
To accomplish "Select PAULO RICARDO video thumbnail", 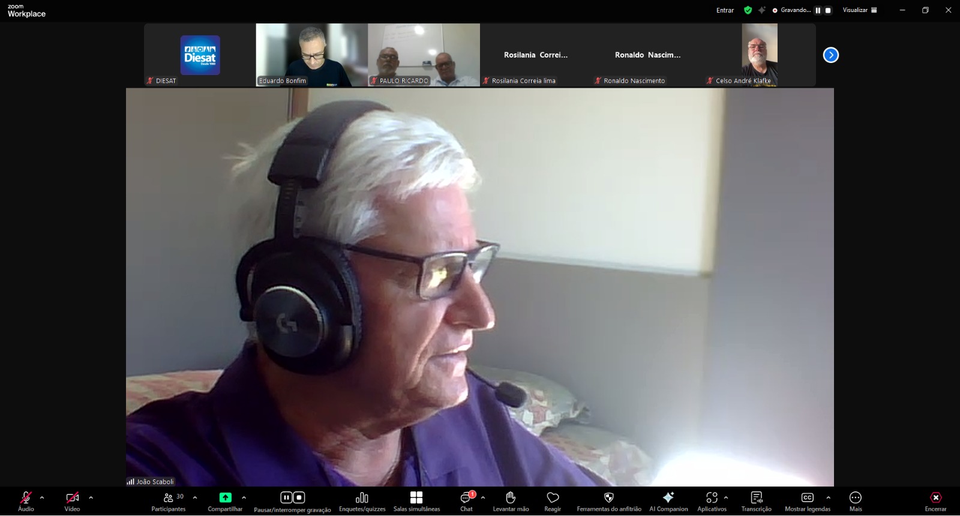I will pos(424,55).
